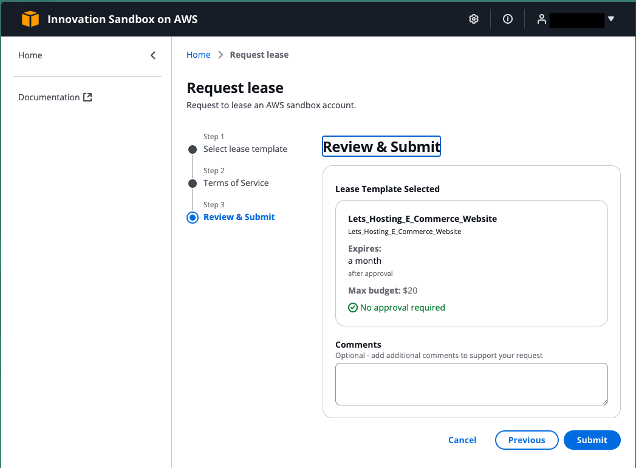The image size is (636, 468).
Task: Click the info circle icon in header
Action: point(508,19)
